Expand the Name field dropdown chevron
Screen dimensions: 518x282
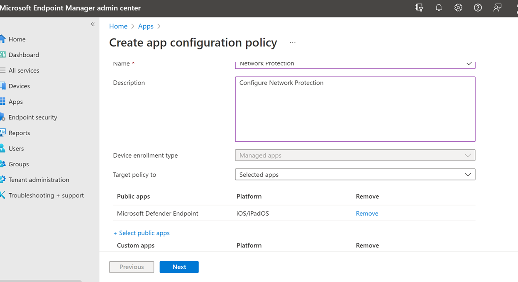[469, 64]
